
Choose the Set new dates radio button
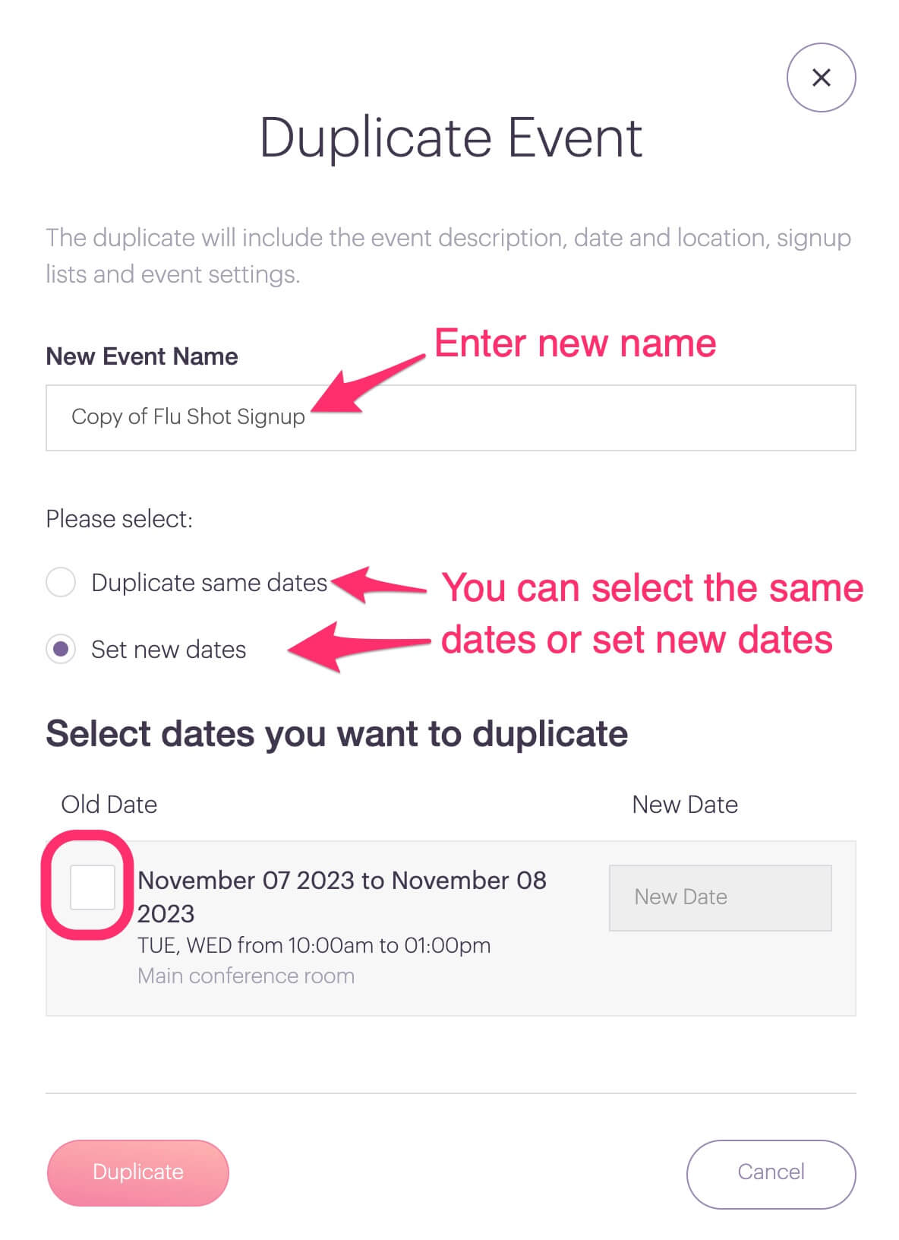pyautogui.click(x=61, y=650)
